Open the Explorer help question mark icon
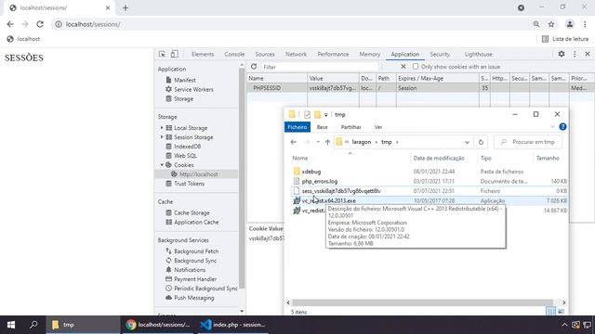The image size is (595, 334). click(x=562, y=127)
